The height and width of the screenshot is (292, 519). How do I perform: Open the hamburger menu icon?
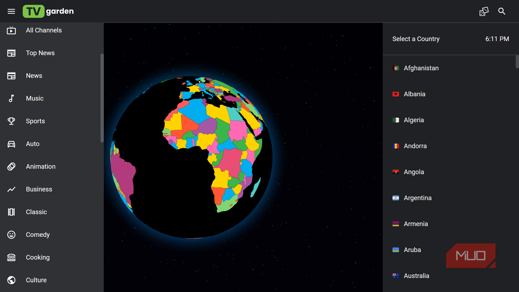[x=11, y=11]
